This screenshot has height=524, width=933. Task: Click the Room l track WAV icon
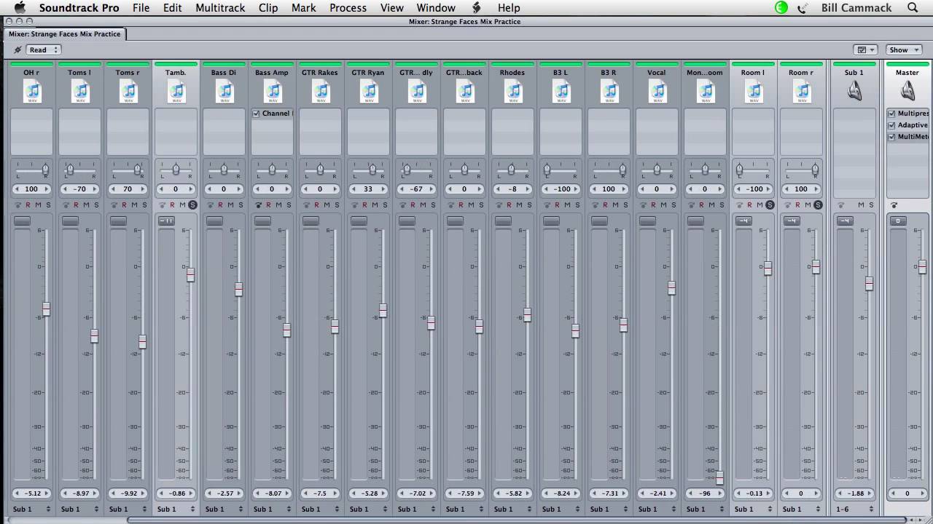click(x=754, y=92)
